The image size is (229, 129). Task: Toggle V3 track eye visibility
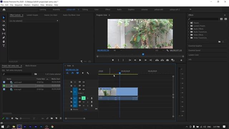(x=83, y=82)
